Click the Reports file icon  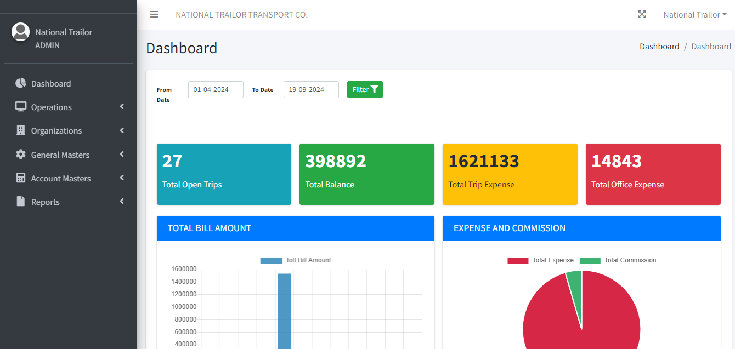(x=21, y=202)
